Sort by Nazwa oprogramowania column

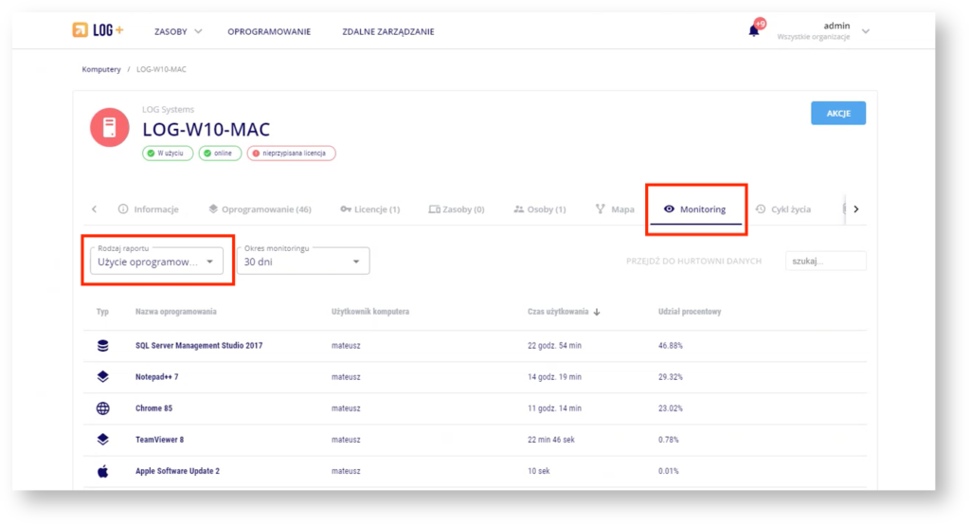point(175,312)
